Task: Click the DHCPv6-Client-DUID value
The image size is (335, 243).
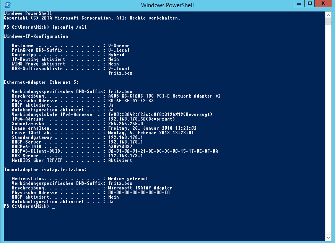Action: coord(163,151)
